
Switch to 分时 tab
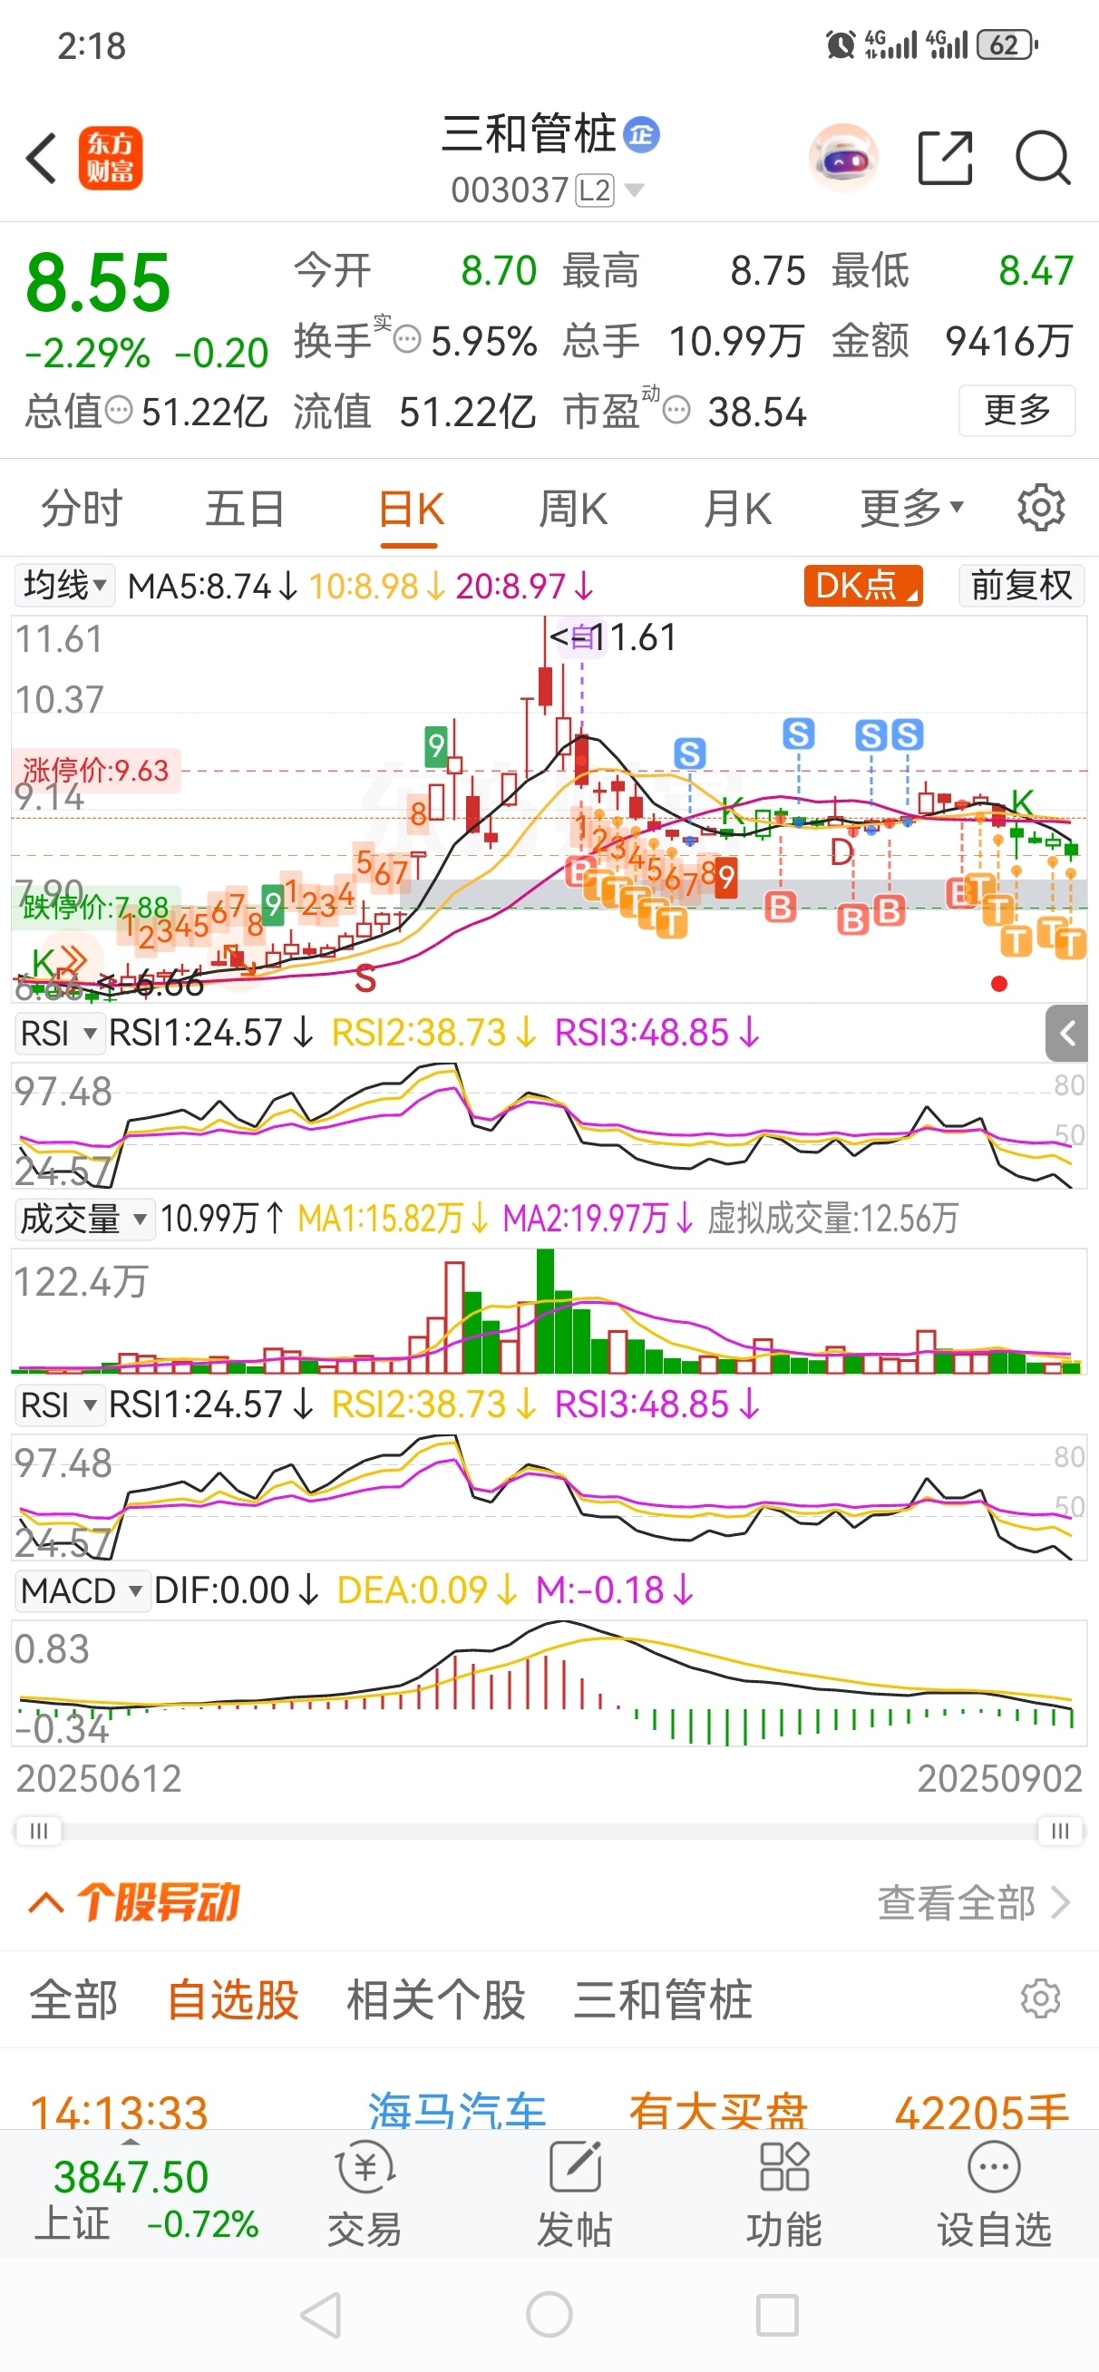click(x=81, y=509)
